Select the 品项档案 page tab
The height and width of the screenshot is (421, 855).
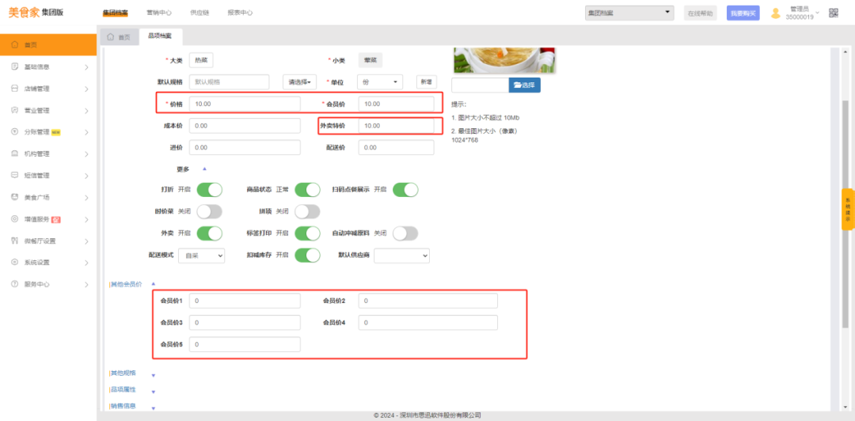click(x=161, y=36)
